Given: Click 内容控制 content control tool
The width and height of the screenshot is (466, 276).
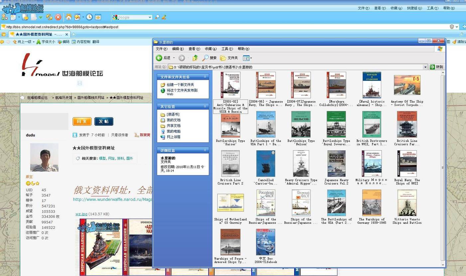Looking at the screenshot, I should click(x=81, y=42).
